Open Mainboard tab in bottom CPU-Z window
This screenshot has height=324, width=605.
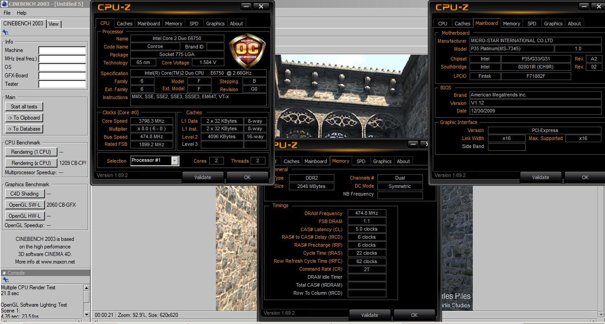coord(316,161)
